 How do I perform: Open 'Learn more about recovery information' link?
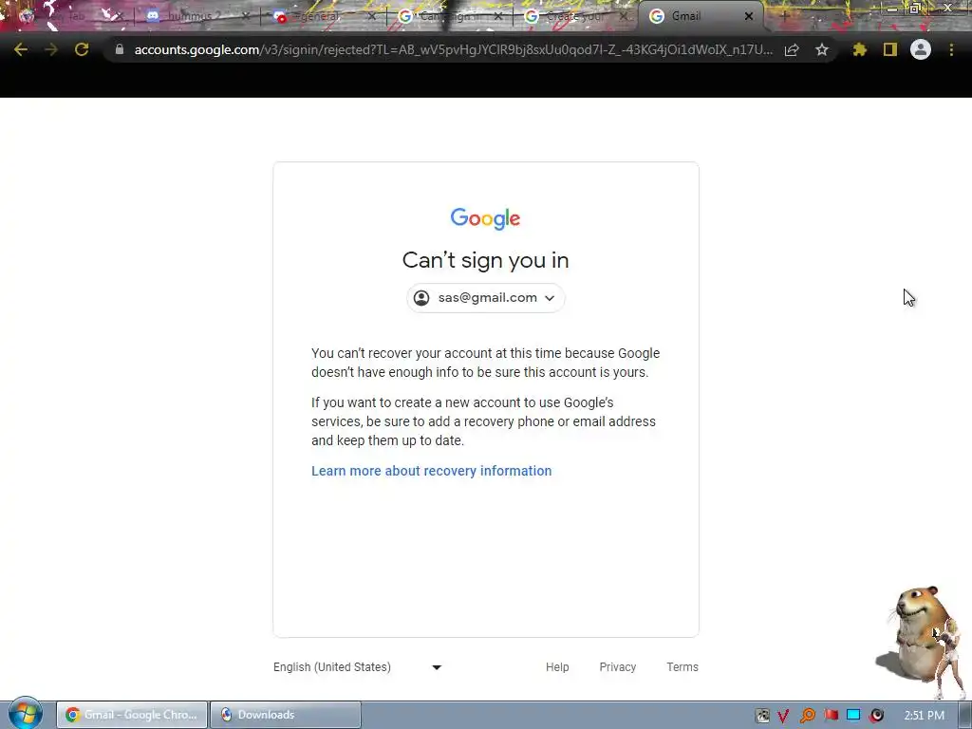432,471
